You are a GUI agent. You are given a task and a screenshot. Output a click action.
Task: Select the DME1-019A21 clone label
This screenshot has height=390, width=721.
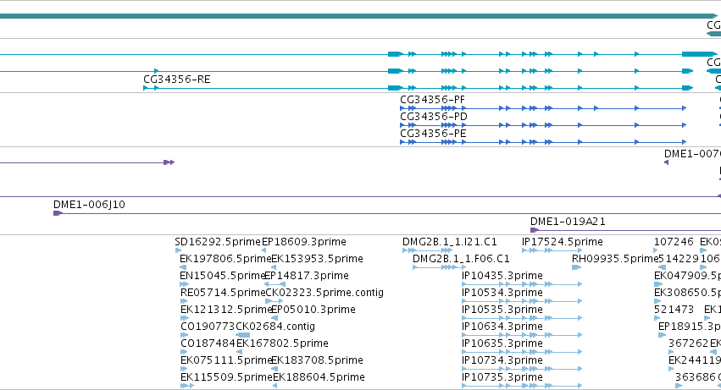click(x=568, y=222)
